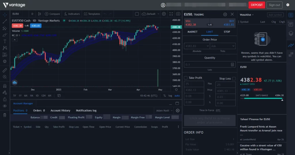This screenshot has height=155, width=295.
Task: Switch to the MARKET order tab
Action: (x=192, y=32)
